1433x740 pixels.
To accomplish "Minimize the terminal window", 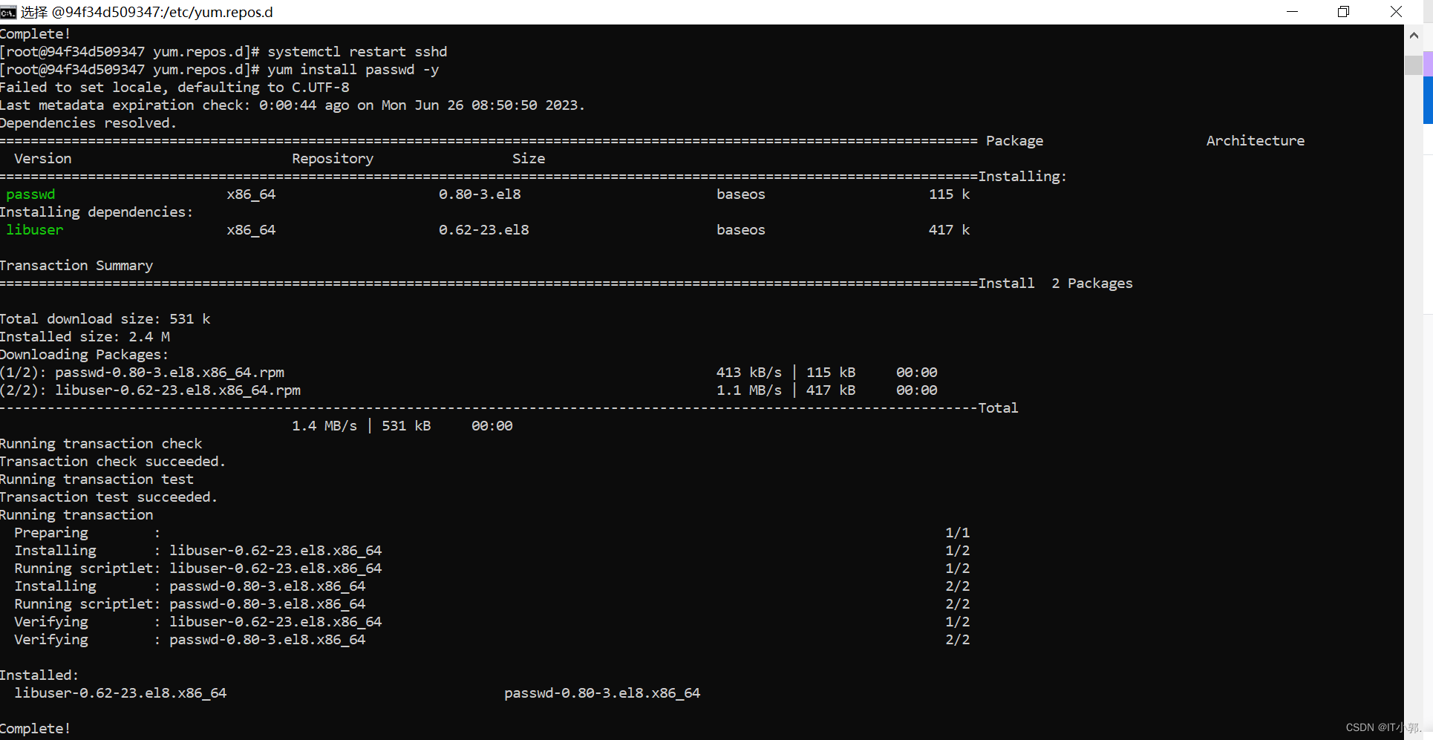I will (1292, 12).
